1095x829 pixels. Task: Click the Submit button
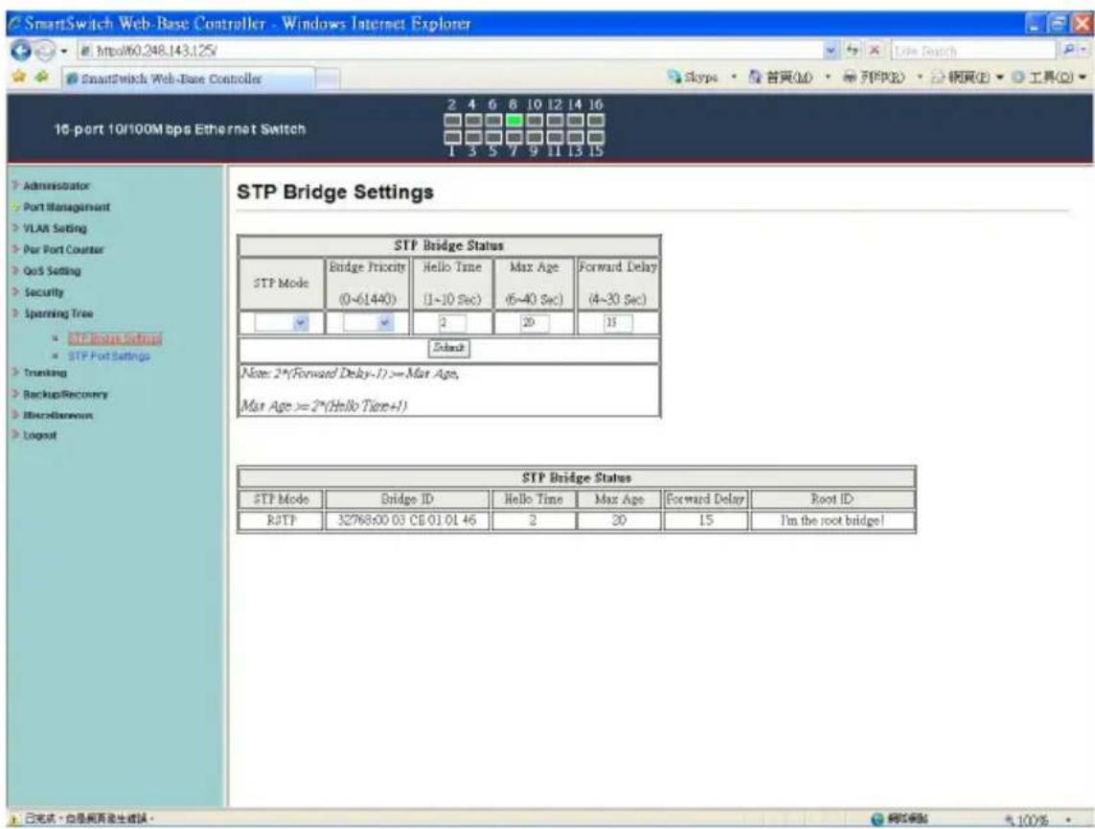(448, 348)
